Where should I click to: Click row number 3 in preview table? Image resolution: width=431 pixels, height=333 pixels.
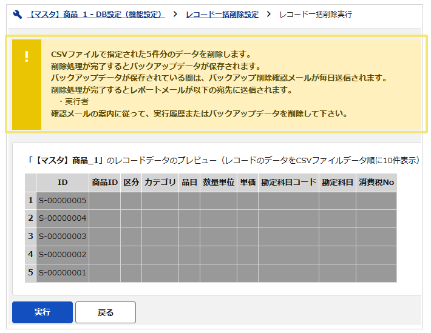[30, 237]
